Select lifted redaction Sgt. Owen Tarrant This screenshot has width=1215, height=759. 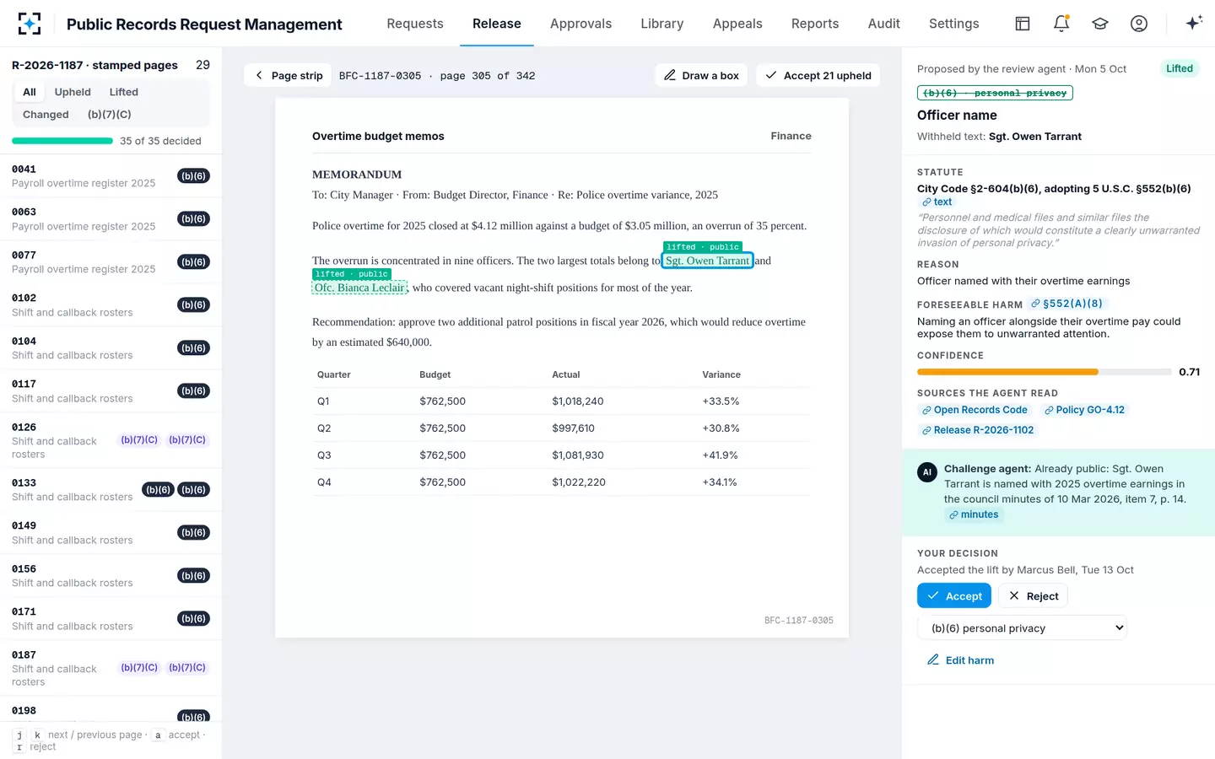tap(707, 261)
